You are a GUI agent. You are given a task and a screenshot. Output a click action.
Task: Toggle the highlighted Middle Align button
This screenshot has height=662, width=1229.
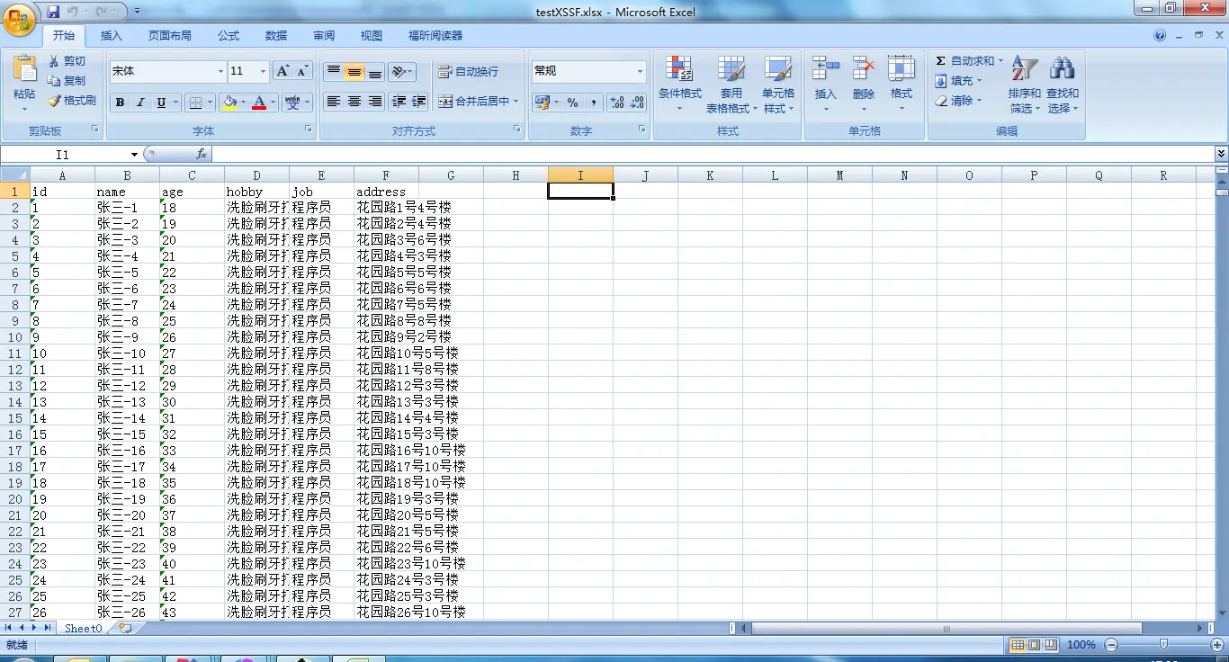click(354, 72)
